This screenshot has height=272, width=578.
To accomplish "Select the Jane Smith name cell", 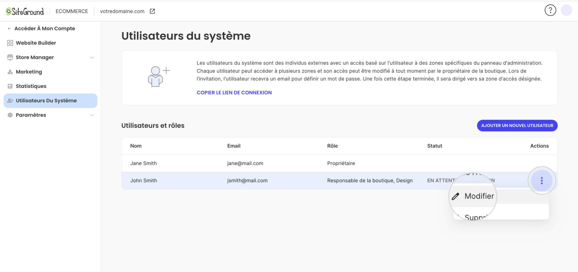I will [144, 163].
